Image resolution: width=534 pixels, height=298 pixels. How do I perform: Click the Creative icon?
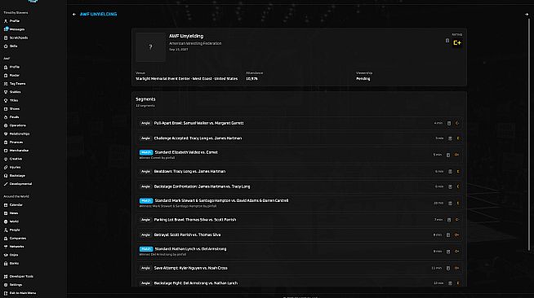[6, 159]
